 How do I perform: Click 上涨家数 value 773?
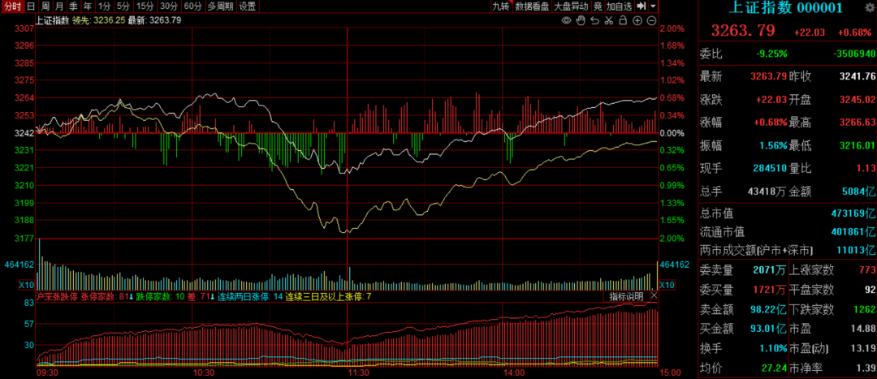click(x=867, y=270)
